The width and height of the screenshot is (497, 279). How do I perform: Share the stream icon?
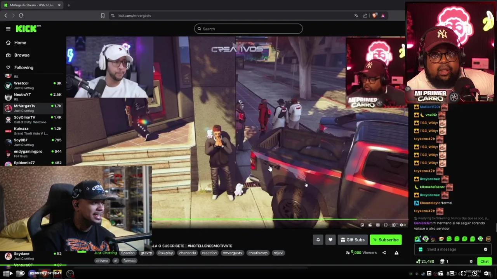(384, 253)
